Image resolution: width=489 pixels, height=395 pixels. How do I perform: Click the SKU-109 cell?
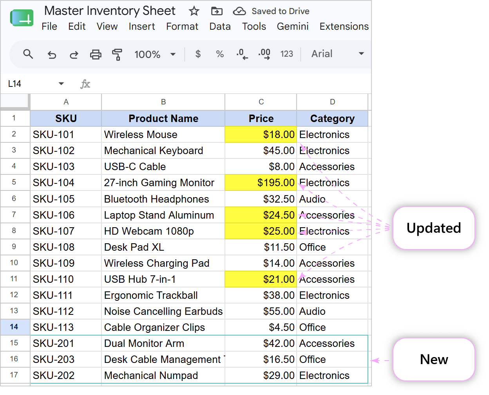click(66, 263)
